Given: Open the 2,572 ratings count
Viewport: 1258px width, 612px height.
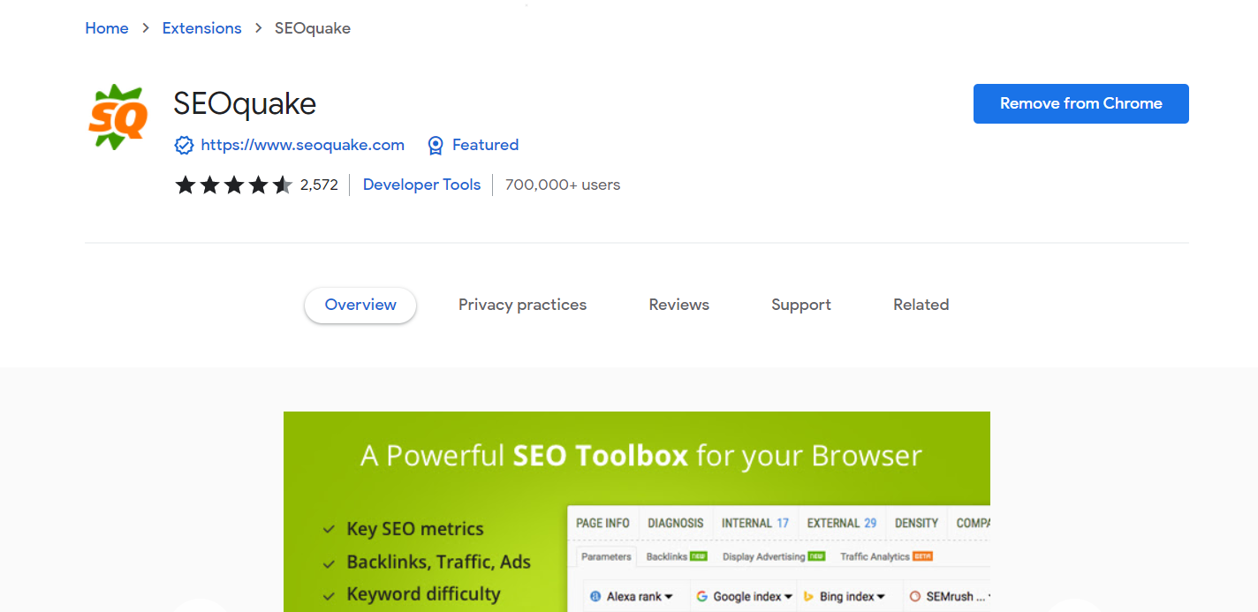Looking at the screenshot, I should (319, 185).
